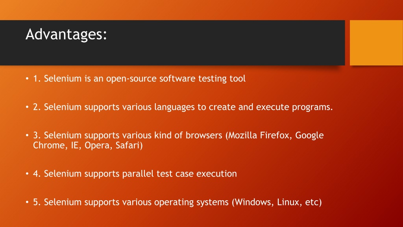The width and height of the screenshot is (403, 227).
Task: Click the word "browsers" in item 3
Action: point(204,135)
